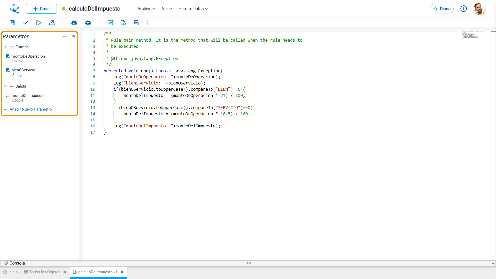Collapse the Salida section
Screen dimensions: 496x279
tap(5, 86)
